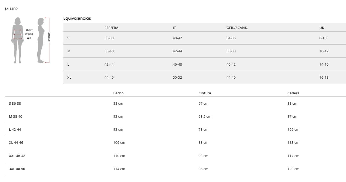Select the XXL 46-48 row label
This screenshot has height=182, width=346.
coord(17,156)
